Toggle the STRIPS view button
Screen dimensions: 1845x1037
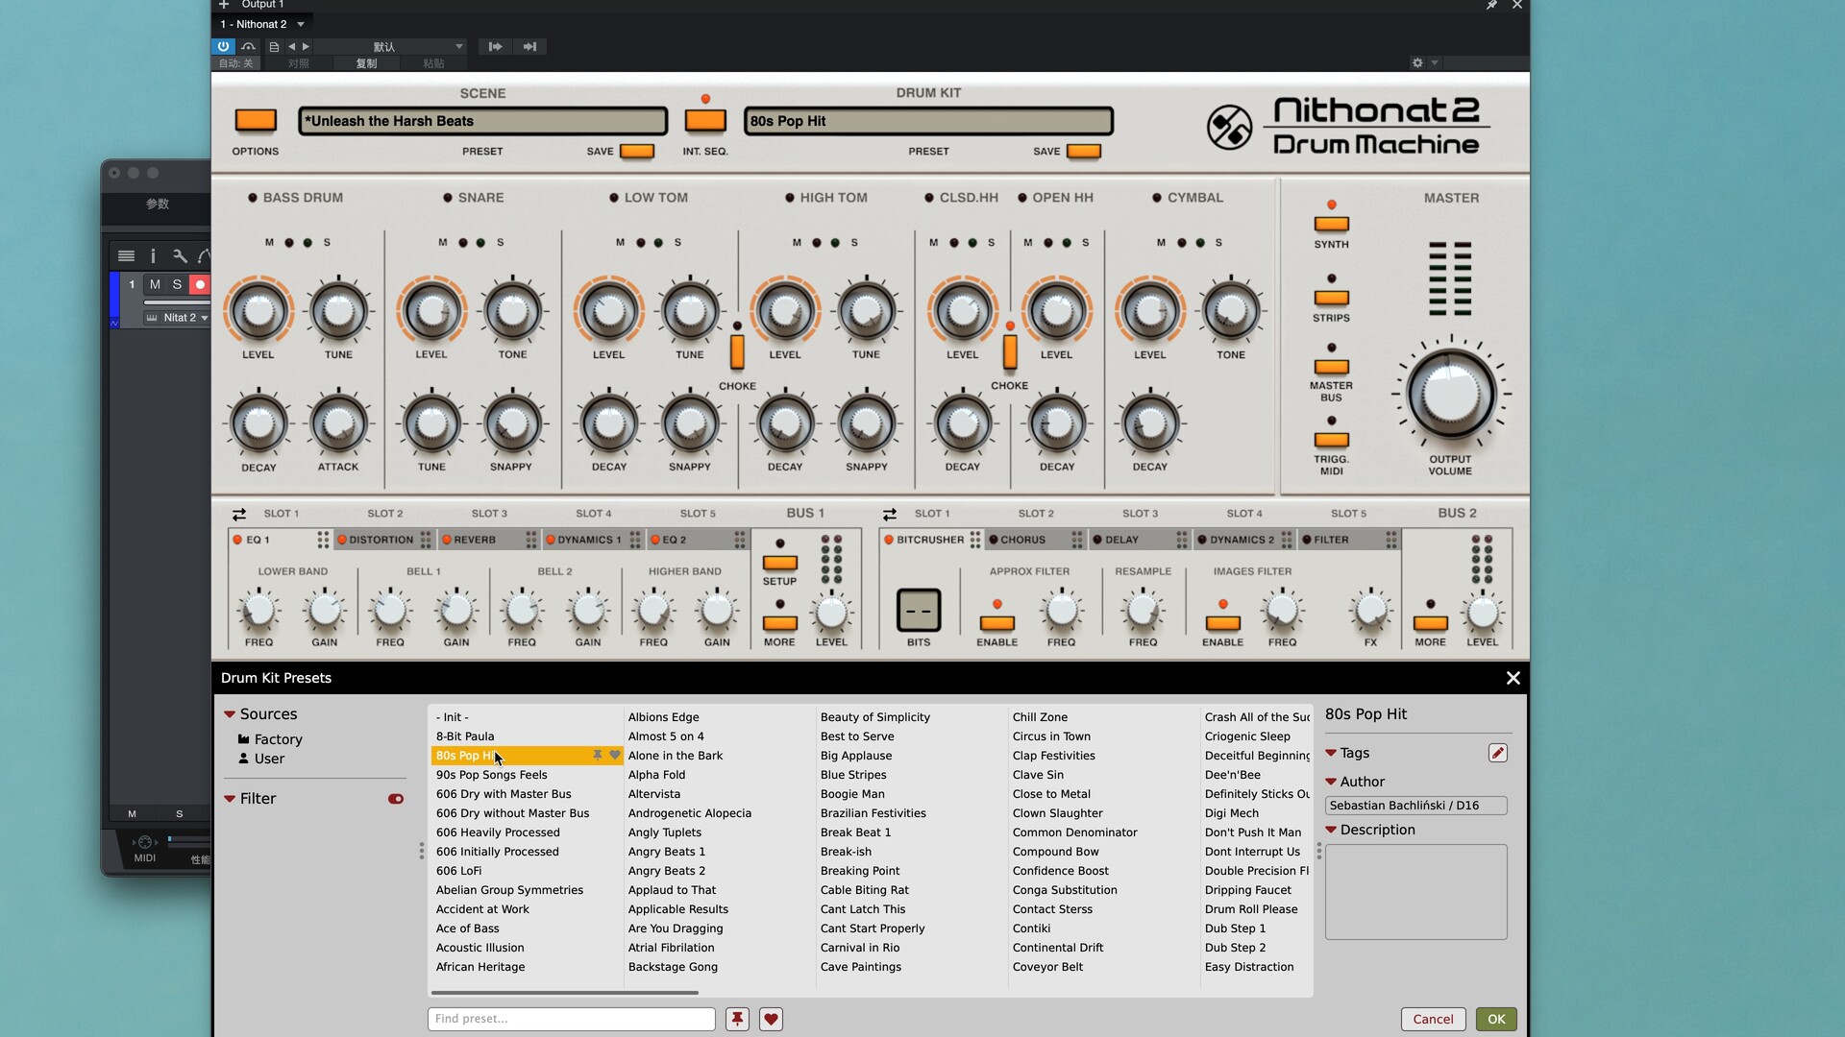pos(1331,298)
